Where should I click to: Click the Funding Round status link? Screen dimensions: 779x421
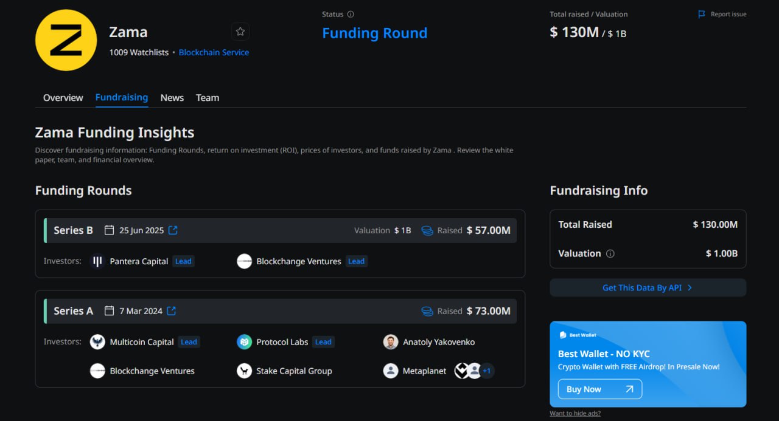(x=374, y=33)
